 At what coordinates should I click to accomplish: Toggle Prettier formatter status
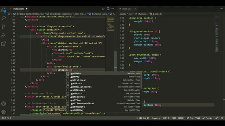click(207, 118)
